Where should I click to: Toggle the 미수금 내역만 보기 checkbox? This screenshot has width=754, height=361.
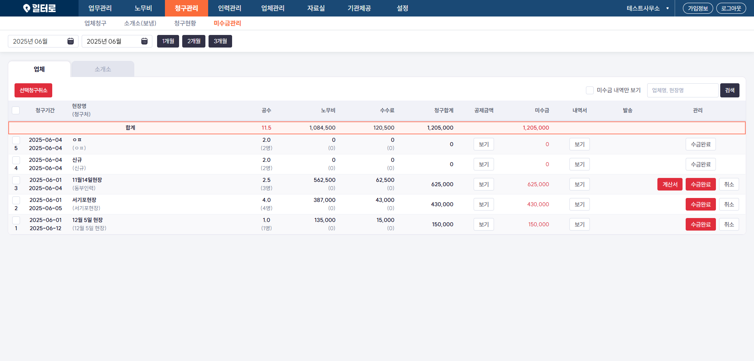[x=589, y=90]
